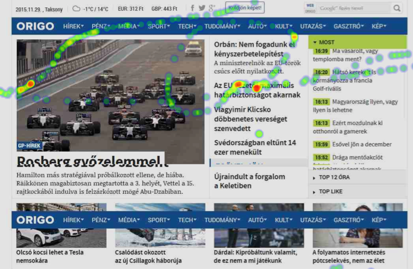Click the weather cloud icon

[x=77, y=9]
